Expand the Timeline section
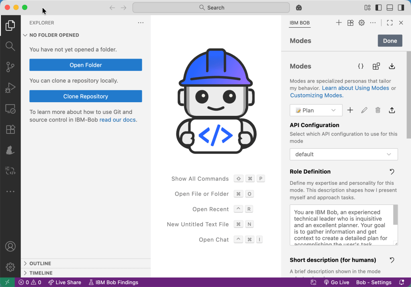 [41, 273]
